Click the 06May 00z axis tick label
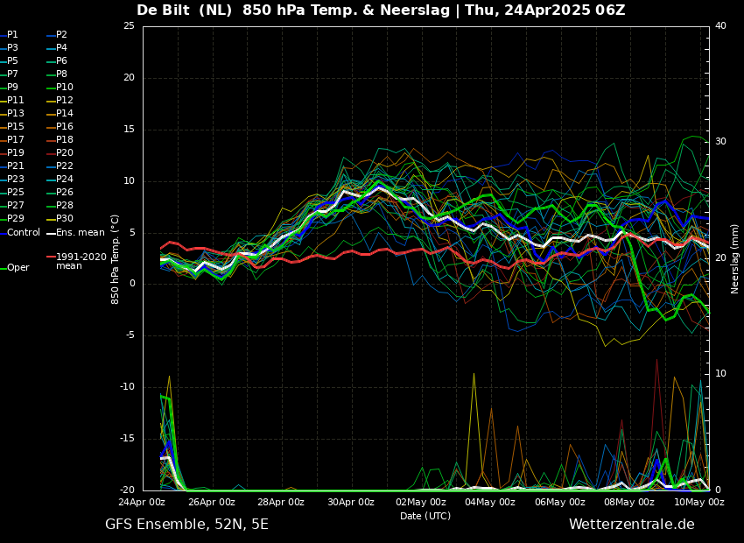 tap(560, 502)
